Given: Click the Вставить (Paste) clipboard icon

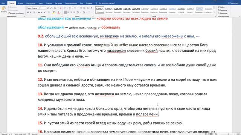Looking at the screenshot, I should point(4,8).
